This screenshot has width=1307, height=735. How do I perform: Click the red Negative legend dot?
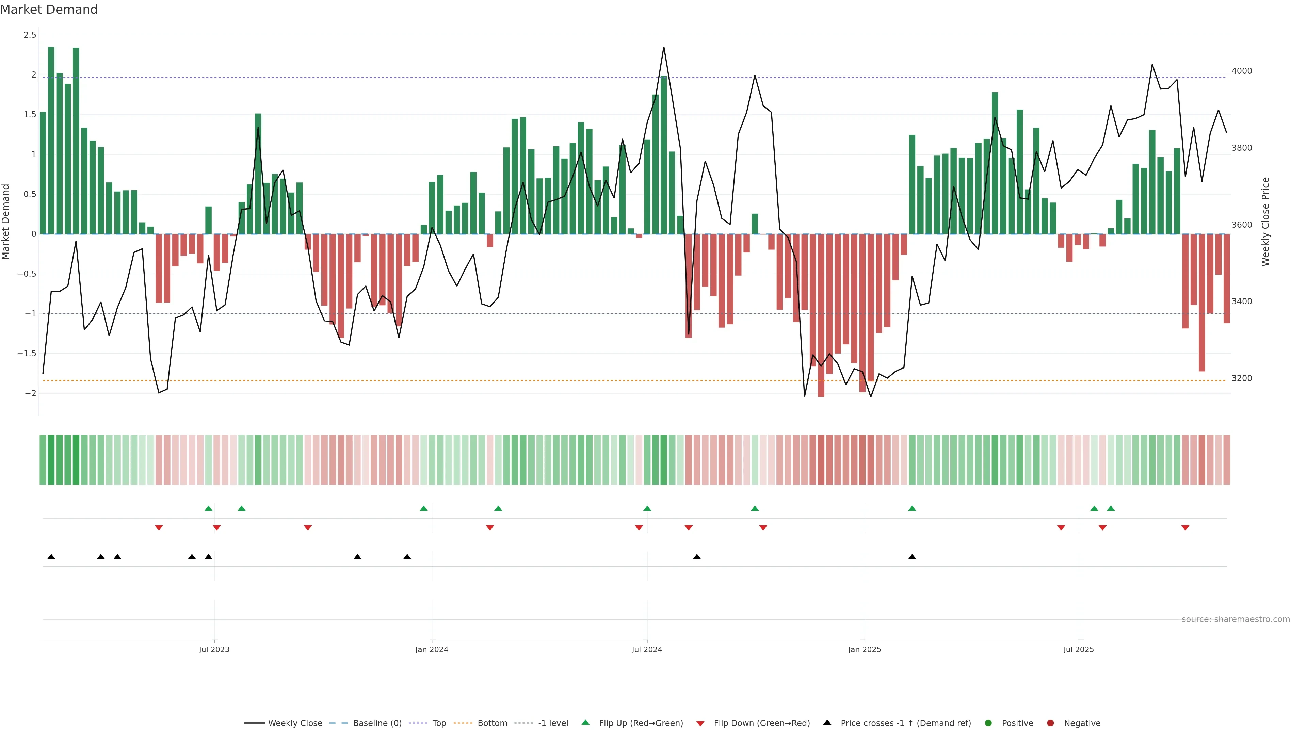pyautogui.click(x=1050, y=723)
